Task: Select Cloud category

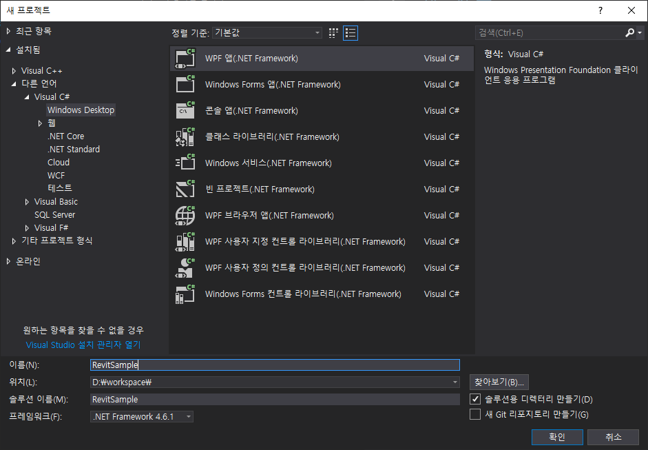Action: pos(59,162)
